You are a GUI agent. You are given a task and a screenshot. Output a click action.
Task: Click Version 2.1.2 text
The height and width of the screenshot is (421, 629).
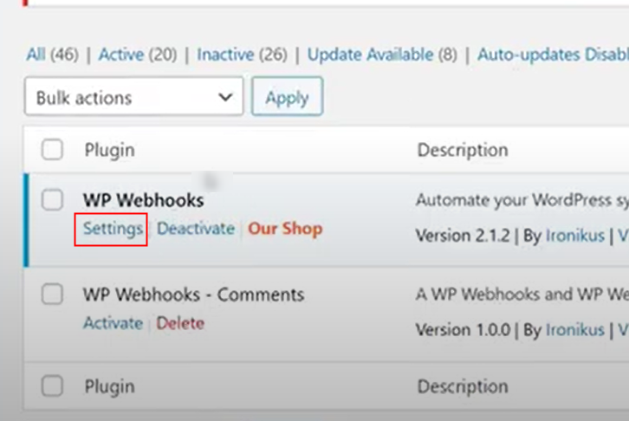point(463,236)
